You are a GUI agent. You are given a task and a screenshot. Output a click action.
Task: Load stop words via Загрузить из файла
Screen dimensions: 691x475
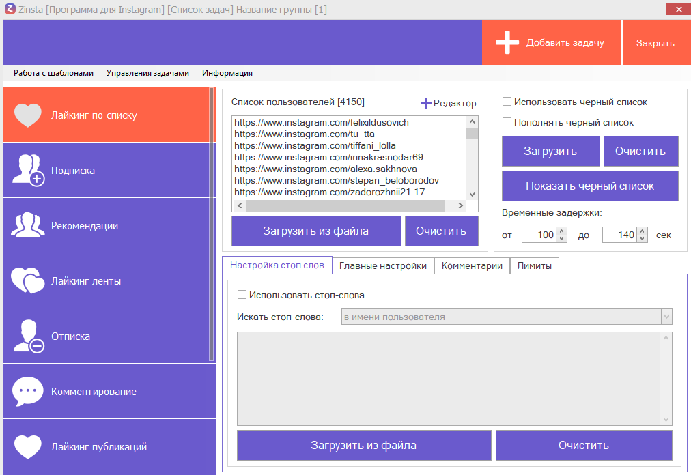click(x=364, y=445)
